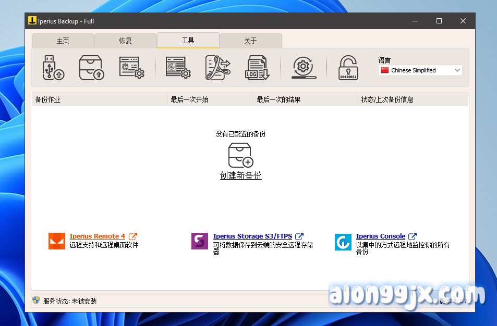Open the Iperius Storage S3/FTPS link

(252, 236)
